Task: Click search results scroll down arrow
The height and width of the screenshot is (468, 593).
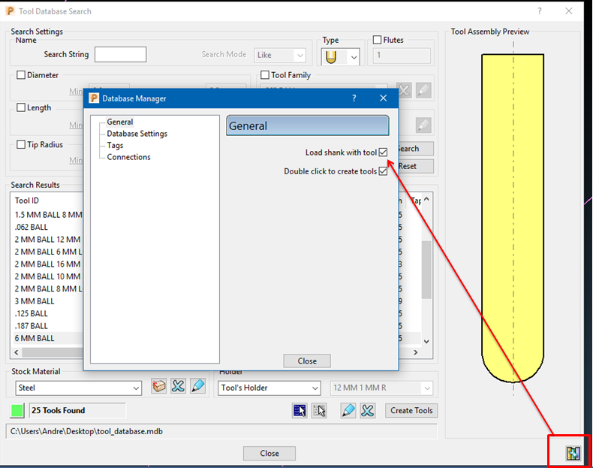Action: pyautogui.click(x=426, y=341)
